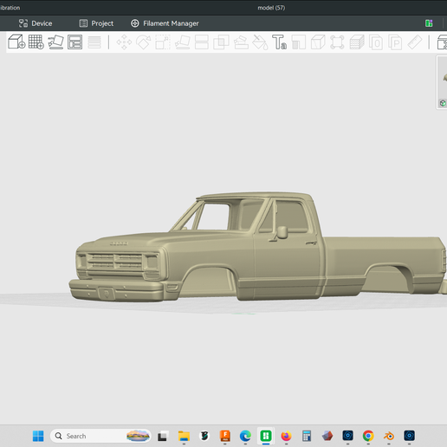Click the partially visible Calibration tab
447x447 pixels.
pyautogui.click(x=10, y=8)
